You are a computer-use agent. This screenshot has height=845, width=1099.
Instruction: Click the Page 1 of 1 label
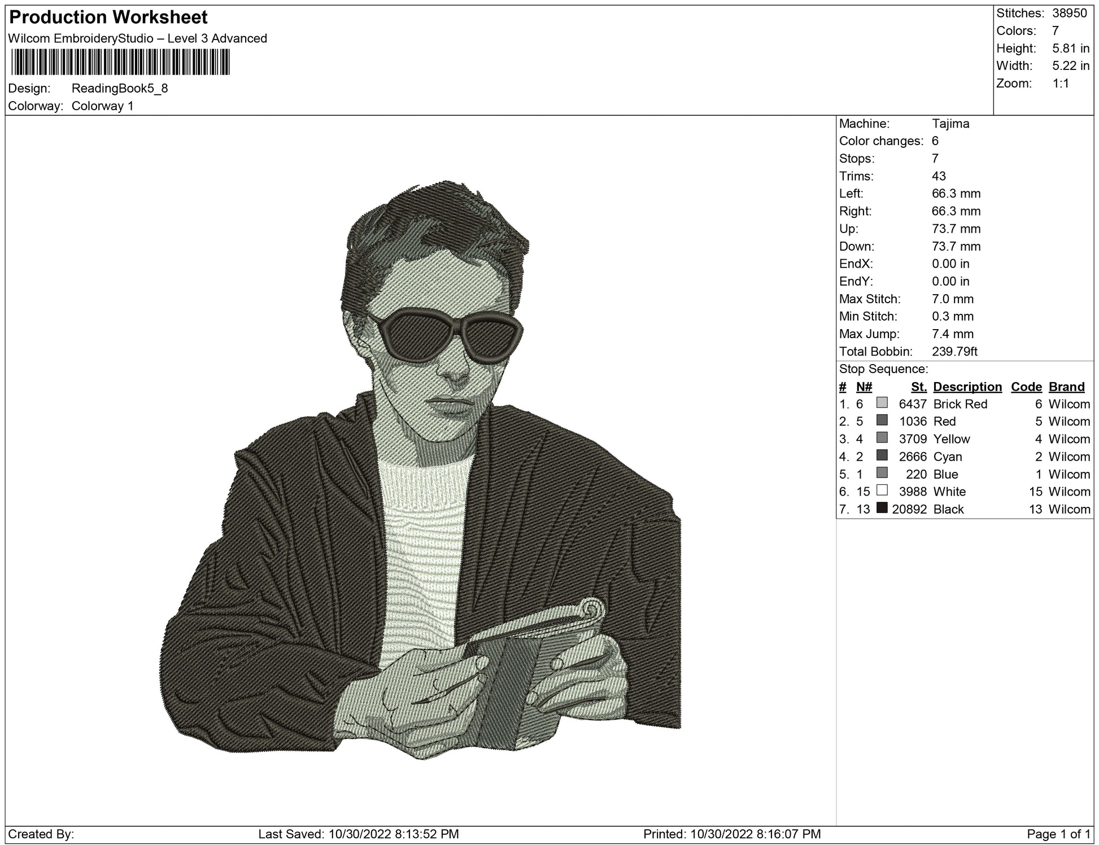(1059, 834)
